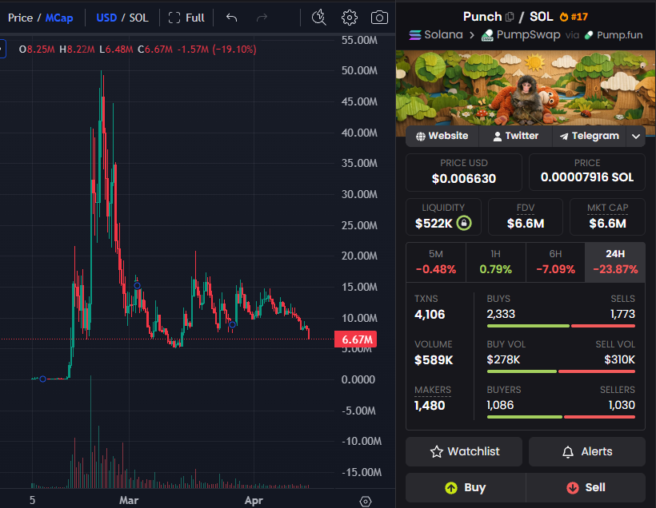The width and height of the screenshot is (656, 508).
Task: Open chart in Full screen mode
Action: pos(186,18)
